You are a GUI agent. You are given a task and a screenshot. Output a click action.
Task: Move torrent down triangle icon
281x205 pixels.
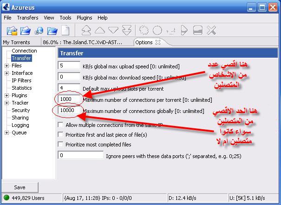pos(113,30)
